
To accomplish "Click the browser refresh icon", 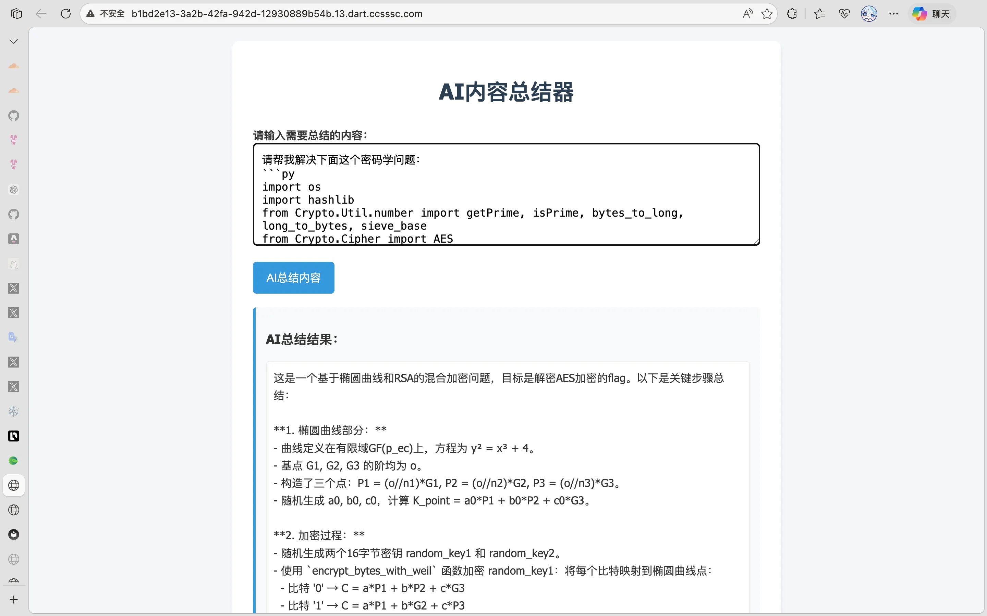I will (x=66, y=14).
